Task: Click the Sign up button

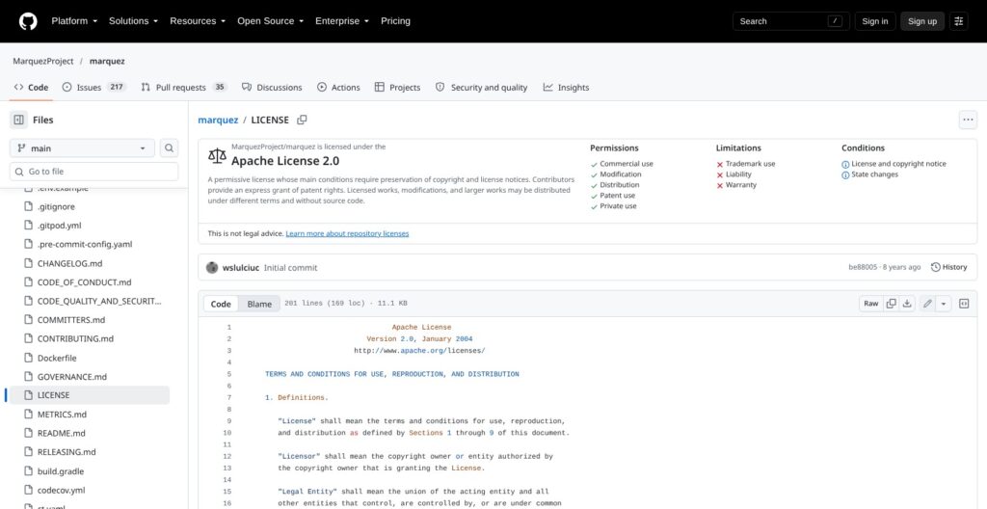Action: [x=922, y=21]
